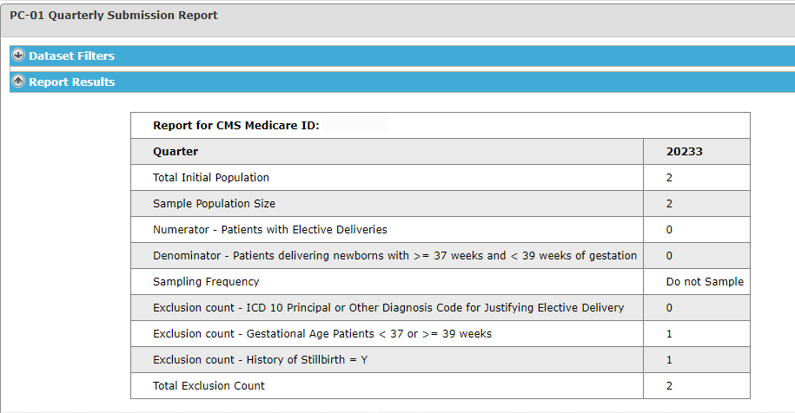The width and height of the screenshot is (795, 413).
Task: Select the Total Initial Population row
Action: [441, 178]
